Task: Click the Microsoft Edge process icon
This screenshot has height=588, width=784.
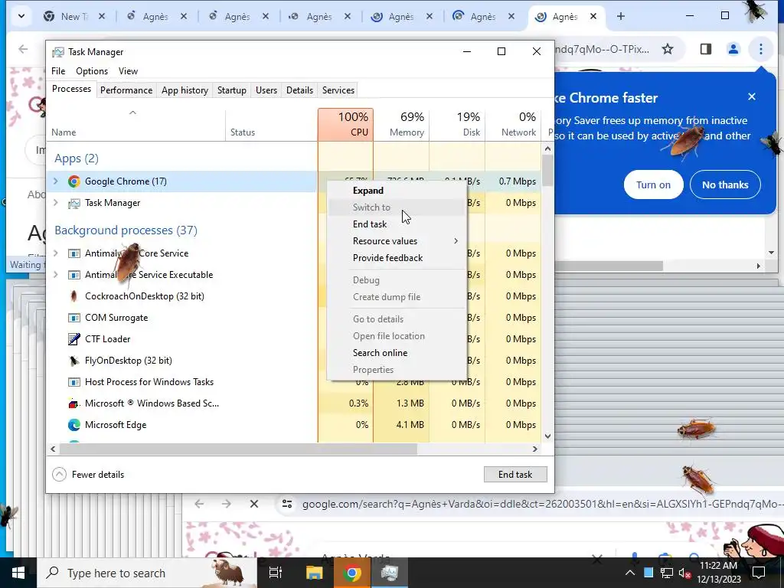Action: click(x=74, y=425)
